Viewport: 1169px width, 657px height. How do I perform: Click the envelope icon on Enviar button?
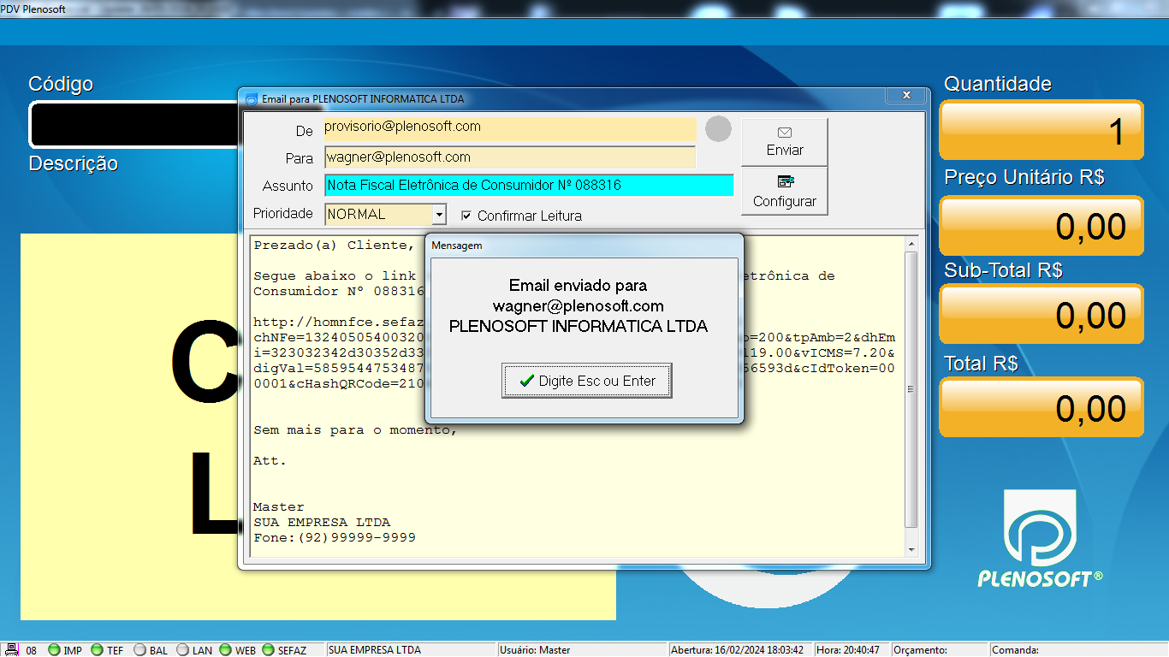pos(785,133)
